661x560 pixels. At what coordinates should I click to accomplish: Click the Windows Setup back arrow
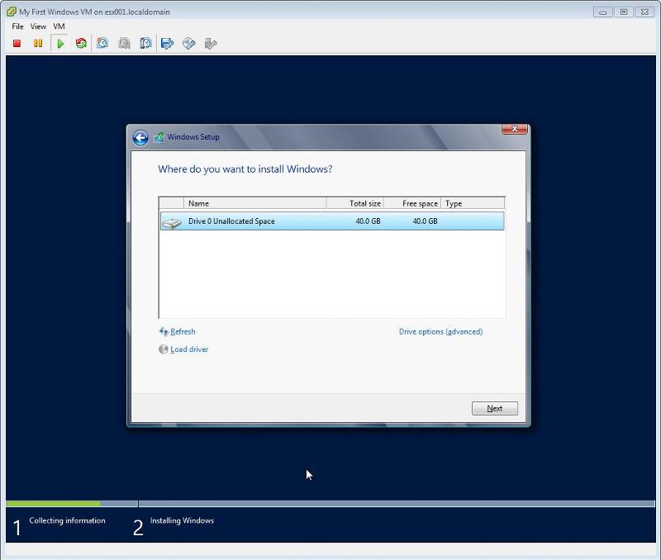[x=140, y=138]
